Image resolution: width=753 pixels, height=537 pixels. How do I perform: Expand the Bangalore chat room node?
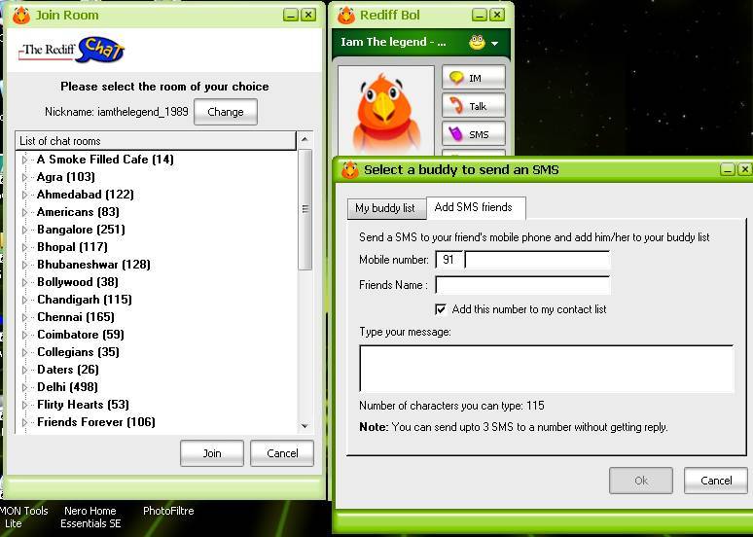[25, 230]
